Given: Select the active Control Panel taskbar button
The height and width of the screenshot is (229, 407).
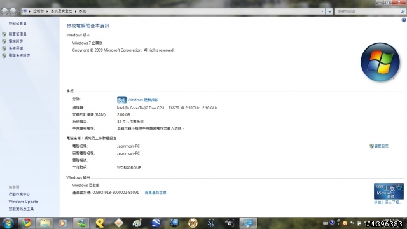Looking at the screenshot, I should tap(248, 223).
